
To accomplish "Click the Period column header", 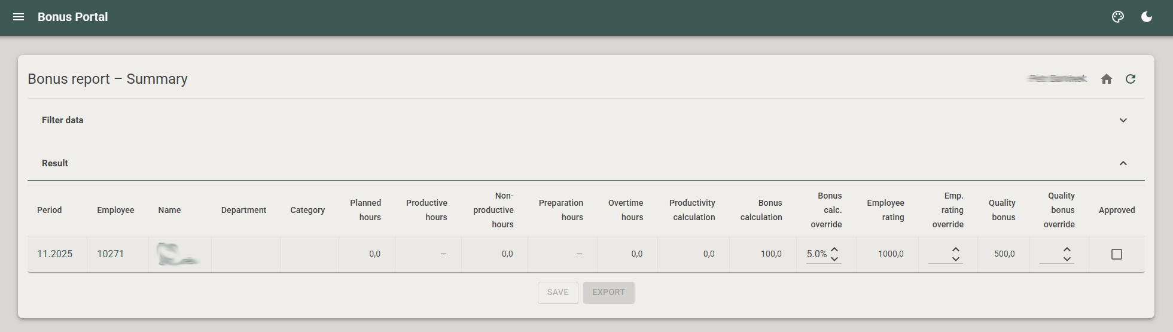I will [x=49, y=210].
